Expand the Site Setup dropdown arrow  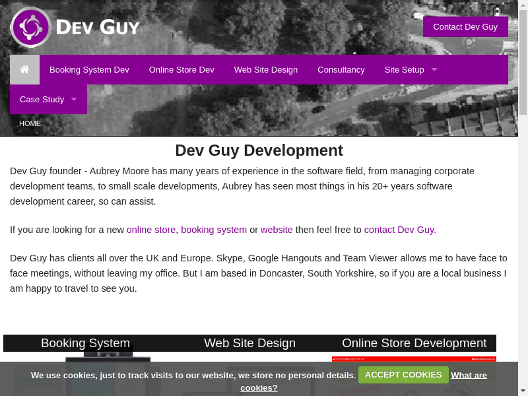click(x=434, y=69)
